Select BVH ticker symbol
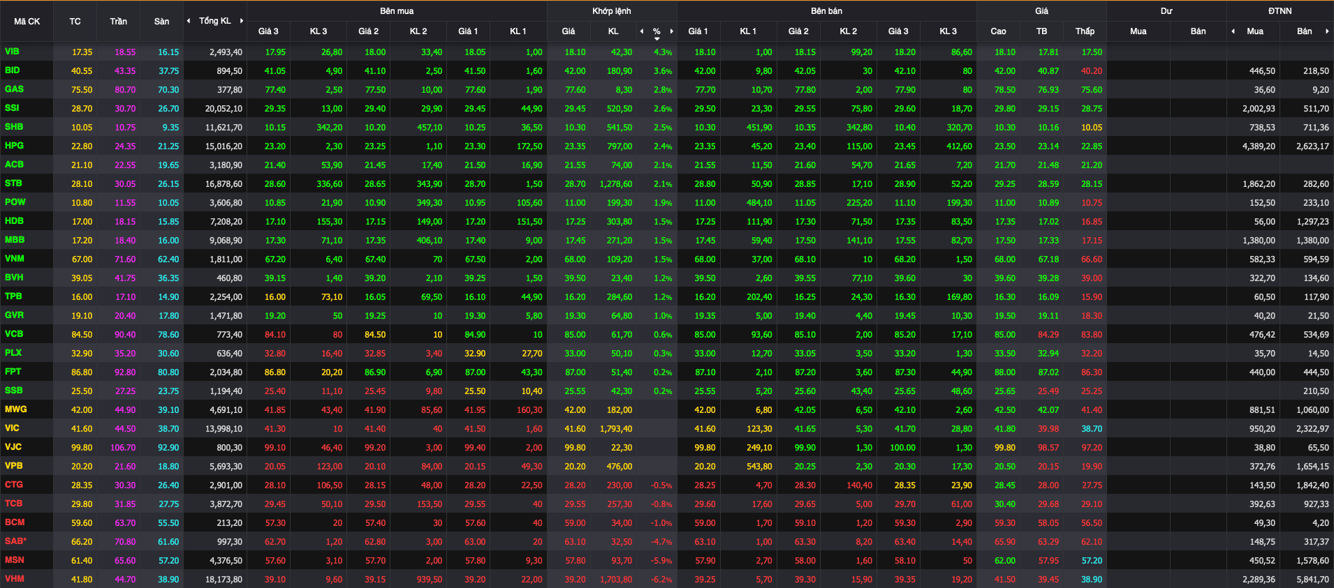1334x588 pixels. [14, 278]
